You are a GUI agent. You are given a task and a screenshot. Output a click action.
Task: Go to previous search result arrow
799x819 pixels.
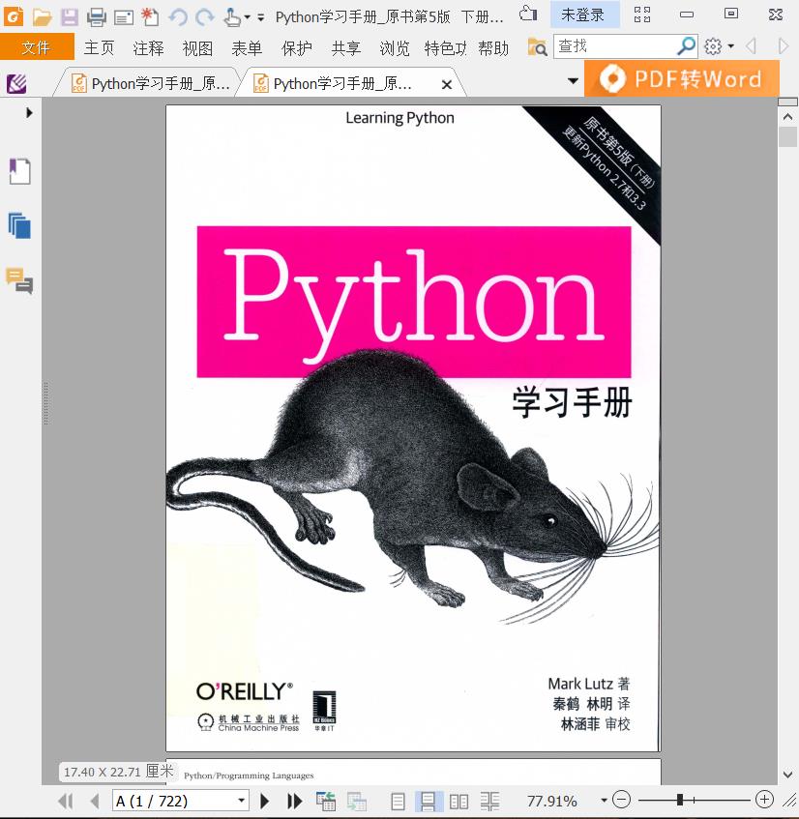click(x=752, y=46)
